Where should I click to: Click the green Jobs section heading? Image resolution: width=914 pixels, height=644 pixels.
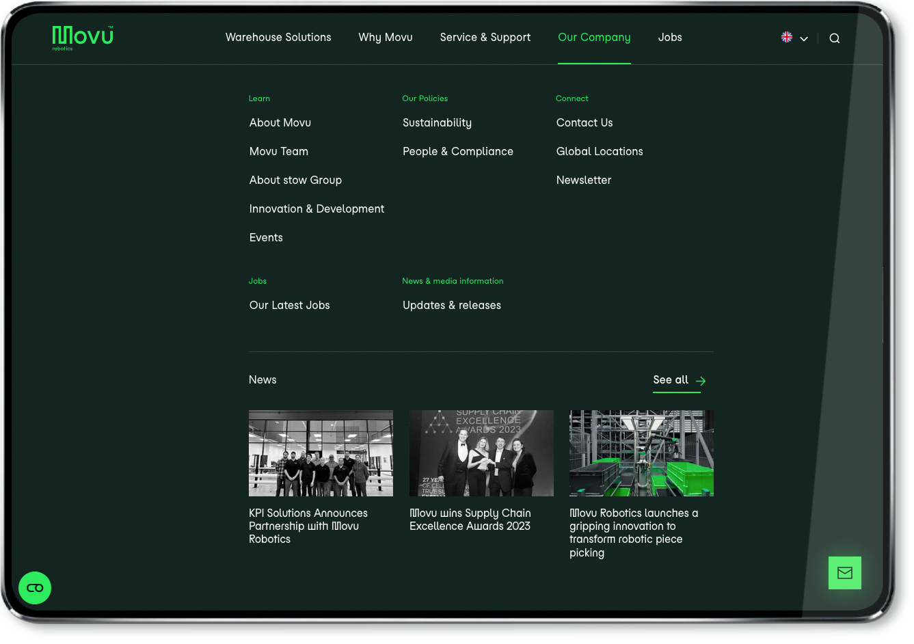tap(258, 281)
